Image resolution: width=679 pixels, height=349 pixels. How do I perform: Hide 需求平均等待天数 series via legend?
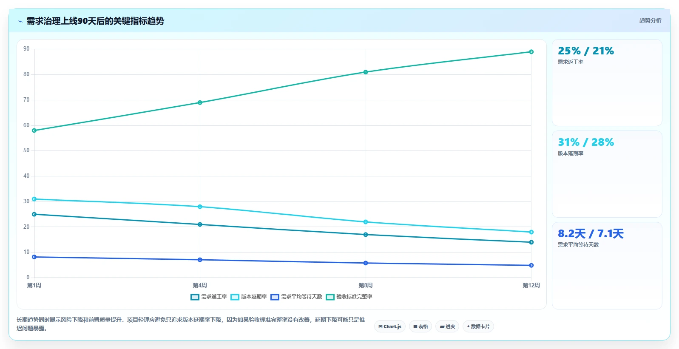click(296, 297)
